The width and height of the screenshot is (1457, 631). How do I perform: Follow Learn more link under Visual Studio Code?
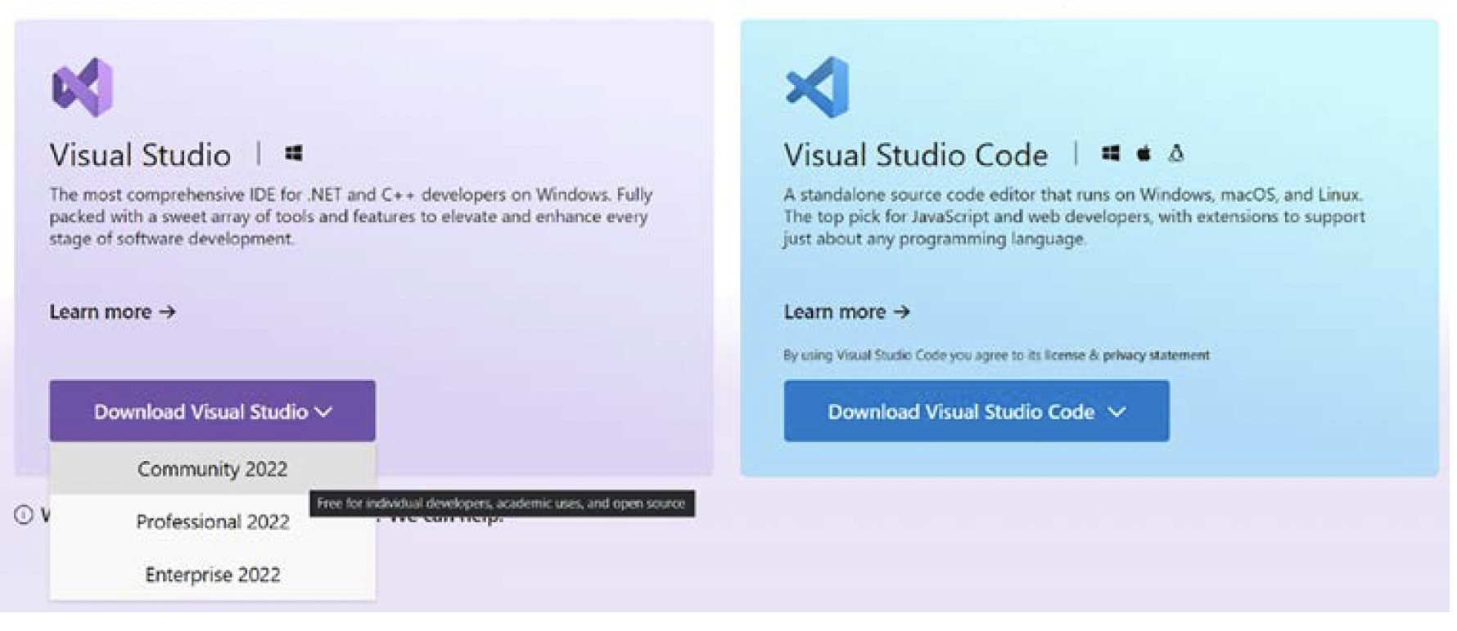[847, 311]
